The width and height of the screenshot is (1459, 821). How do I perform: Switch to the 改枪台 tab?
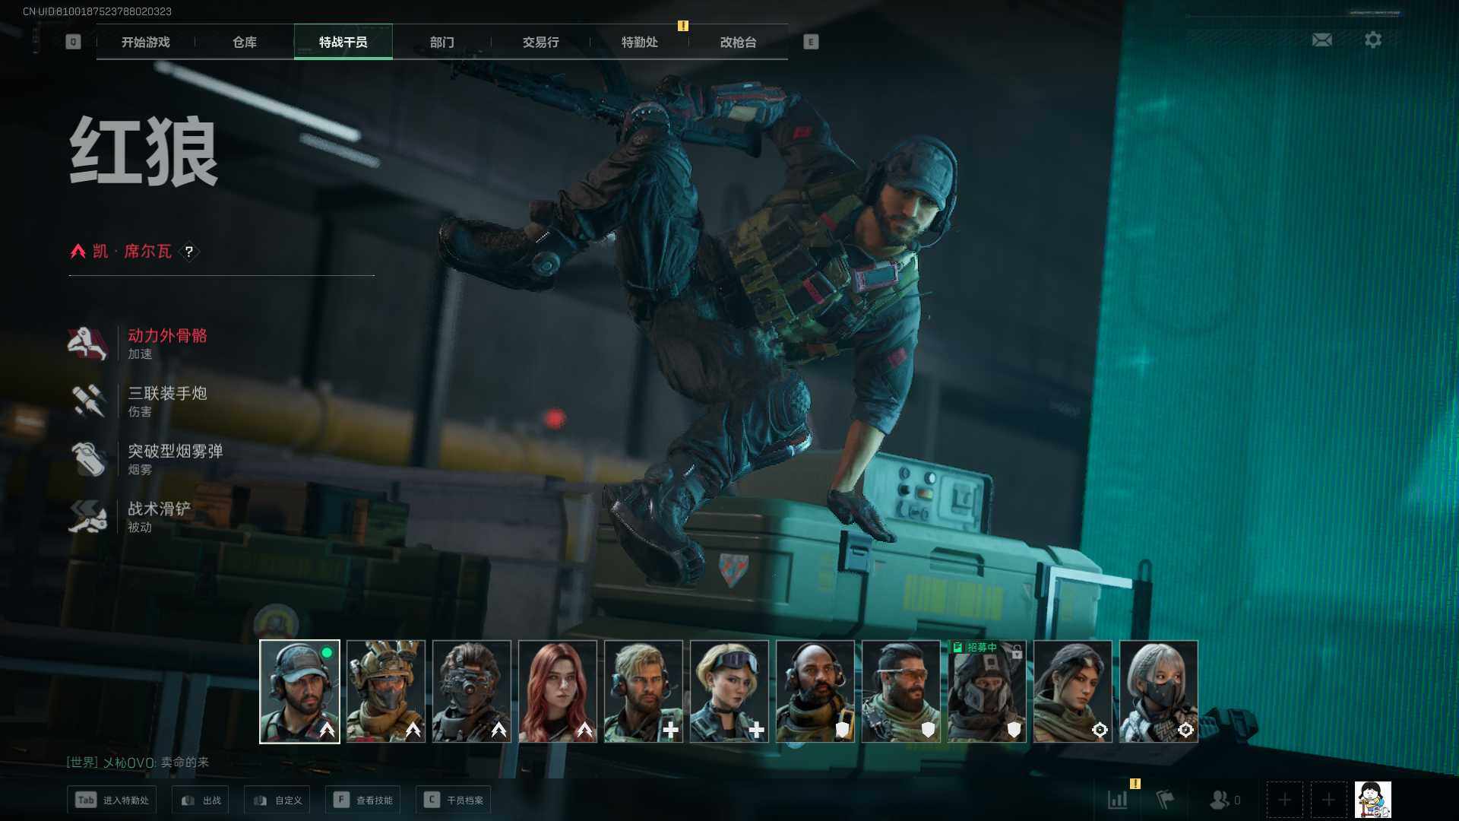click(739, 42)
